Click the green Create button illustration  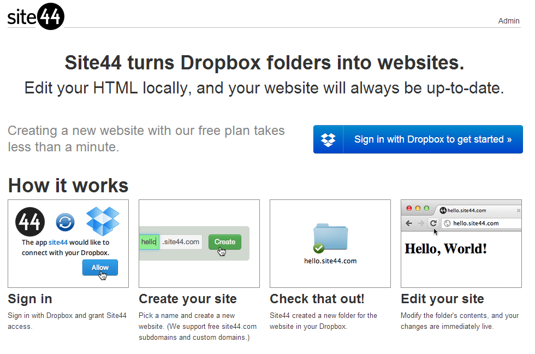point(225,241)
